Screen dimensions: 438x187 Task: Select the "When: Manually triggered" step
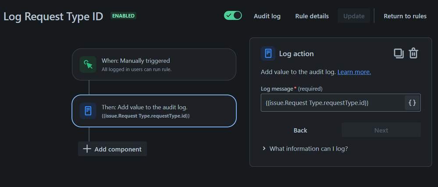tap(154, 65)
